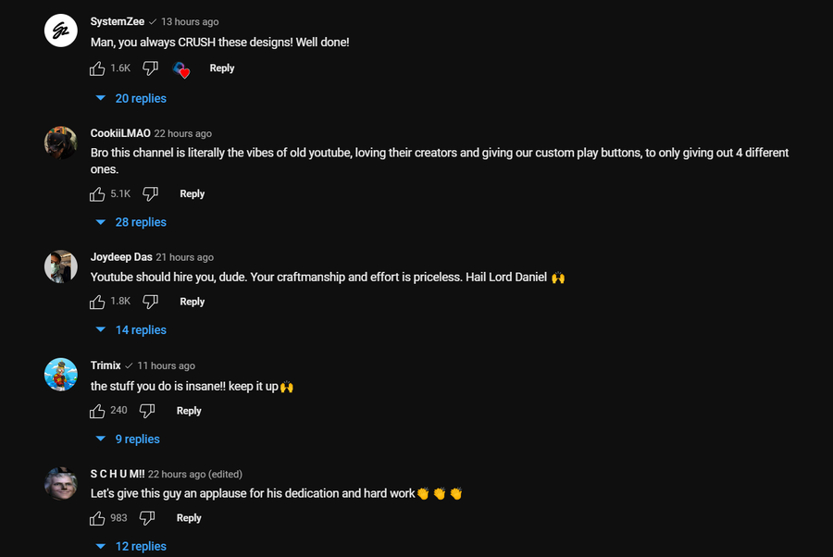Image resolution: width=833 pixels, height=557 pixels.
Task: Dislike SystemZee's comment
Action: (151, 68)
